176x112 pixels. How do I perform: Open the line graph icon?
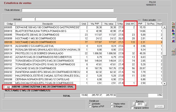tap(173, 37)
